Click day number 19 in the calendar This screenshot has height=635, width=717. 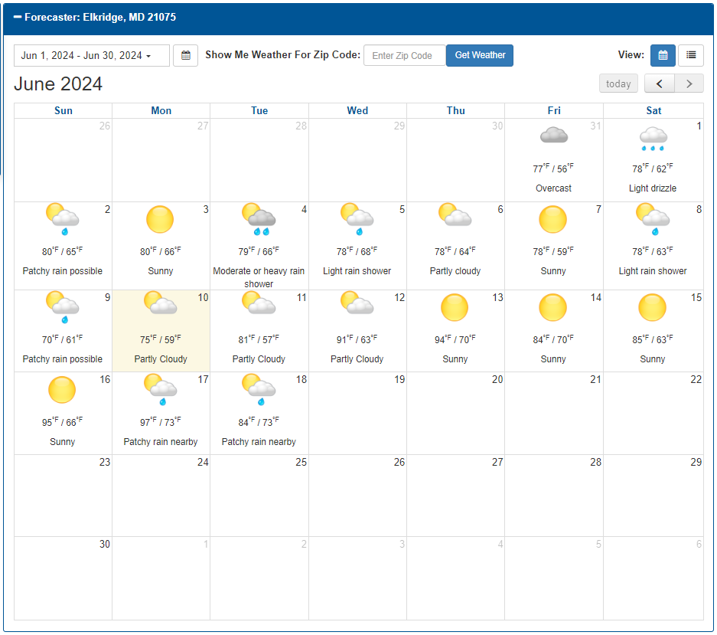tap(399, 379)
